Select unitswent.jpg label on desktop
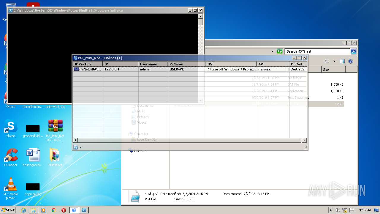The width and height of the screenshot is (380, 214). tap(55, 107)
